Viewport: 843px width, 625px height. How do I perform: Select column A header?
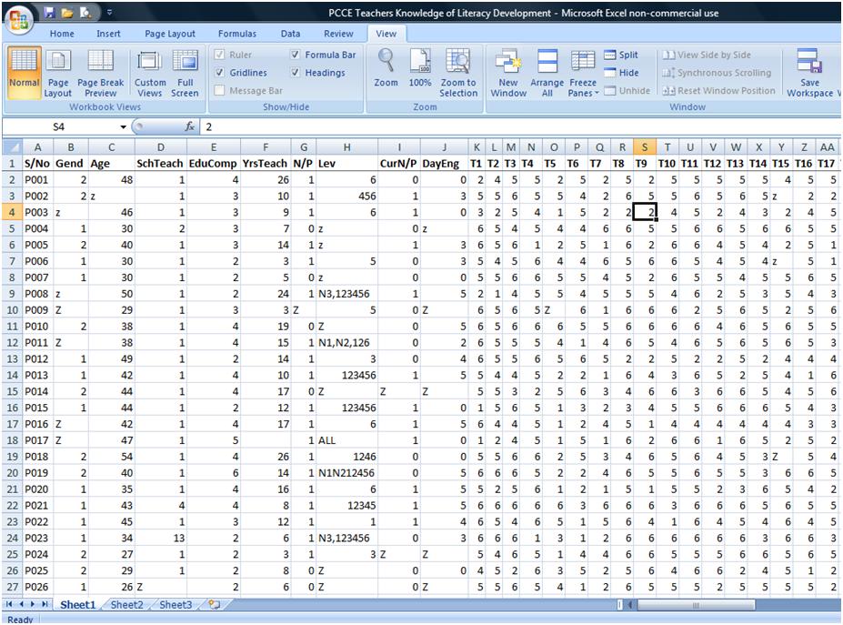pos(38,146)
